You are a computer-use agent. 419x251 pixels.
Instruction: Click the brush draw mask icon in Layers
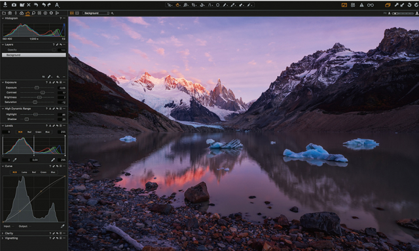pyautogui.click(x=50, y=77)
